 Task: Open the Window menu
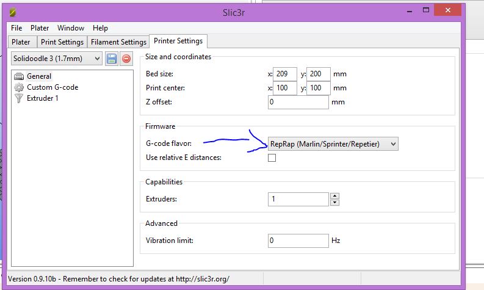click(71, 28)
